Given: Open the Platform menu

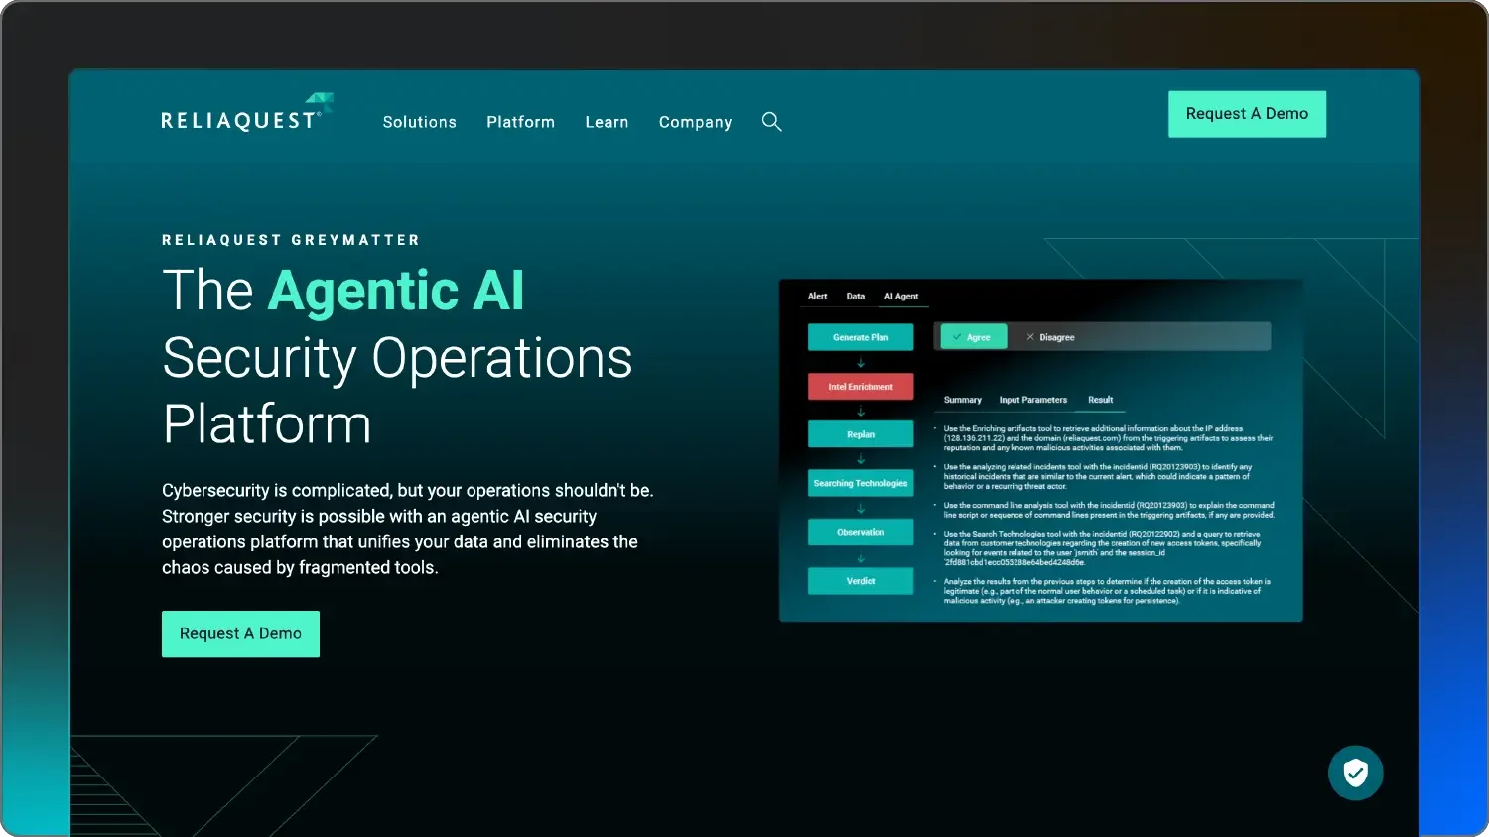Looking at the screenshot, I should click(x=520, y=122).
